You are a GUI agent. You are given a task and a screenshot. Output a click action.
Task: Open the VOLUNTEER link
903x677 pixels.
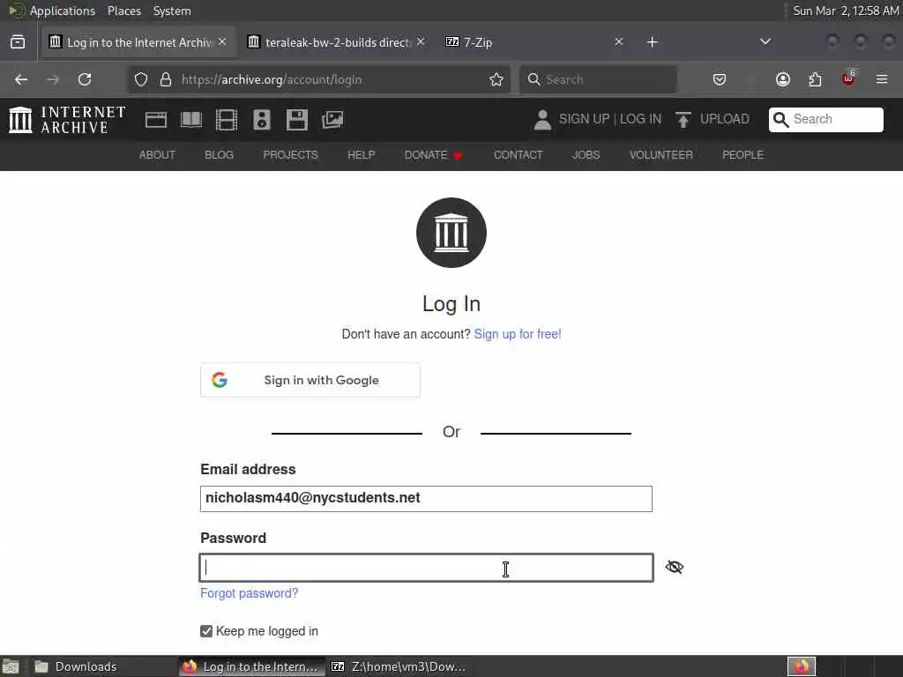[x=661, y=155]
